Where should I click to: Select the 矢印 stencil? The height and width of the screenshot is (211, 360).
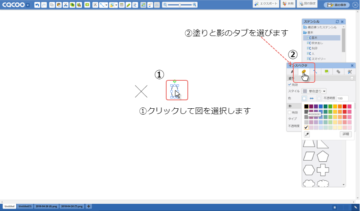[x=312, y=48]
